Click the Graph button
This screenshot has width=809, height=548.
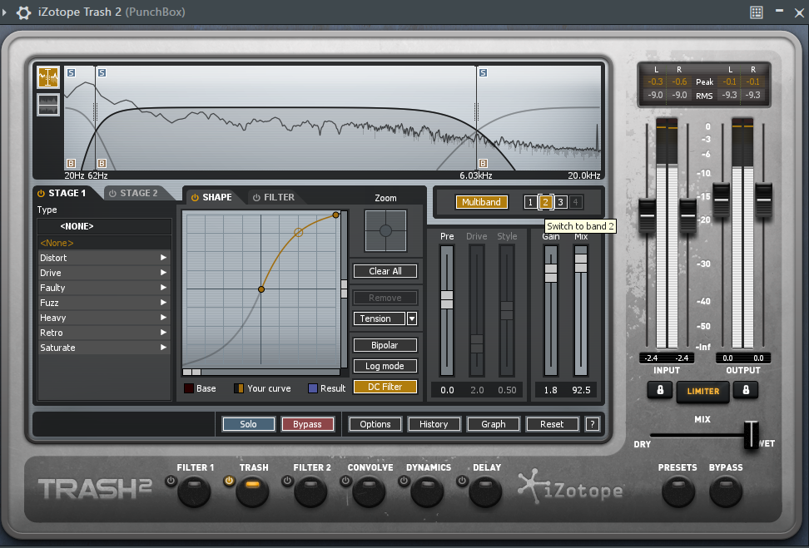[x=494, y=424]
